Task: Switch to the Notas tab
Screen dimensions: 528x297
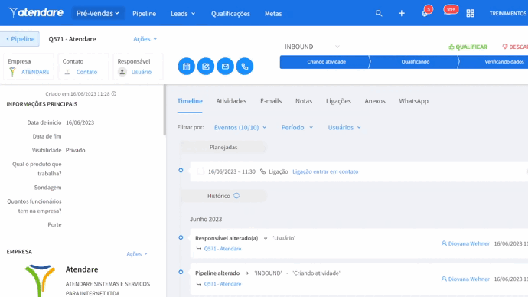Action: 304,101
